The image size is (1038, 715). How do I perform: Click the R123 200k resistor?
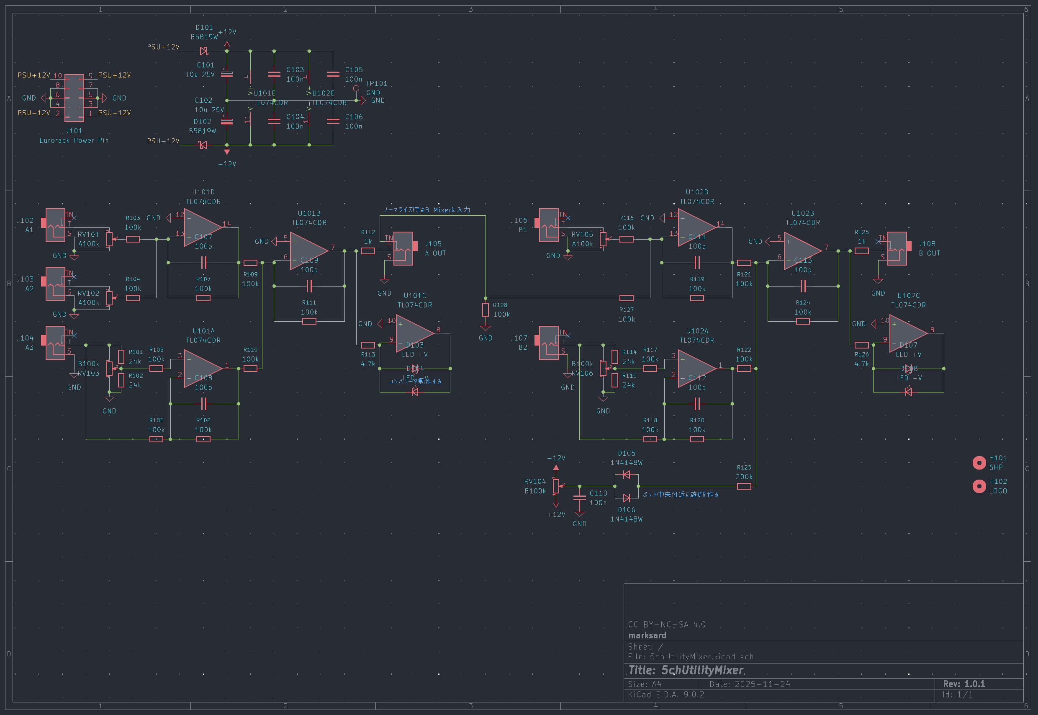pos(743,487)
